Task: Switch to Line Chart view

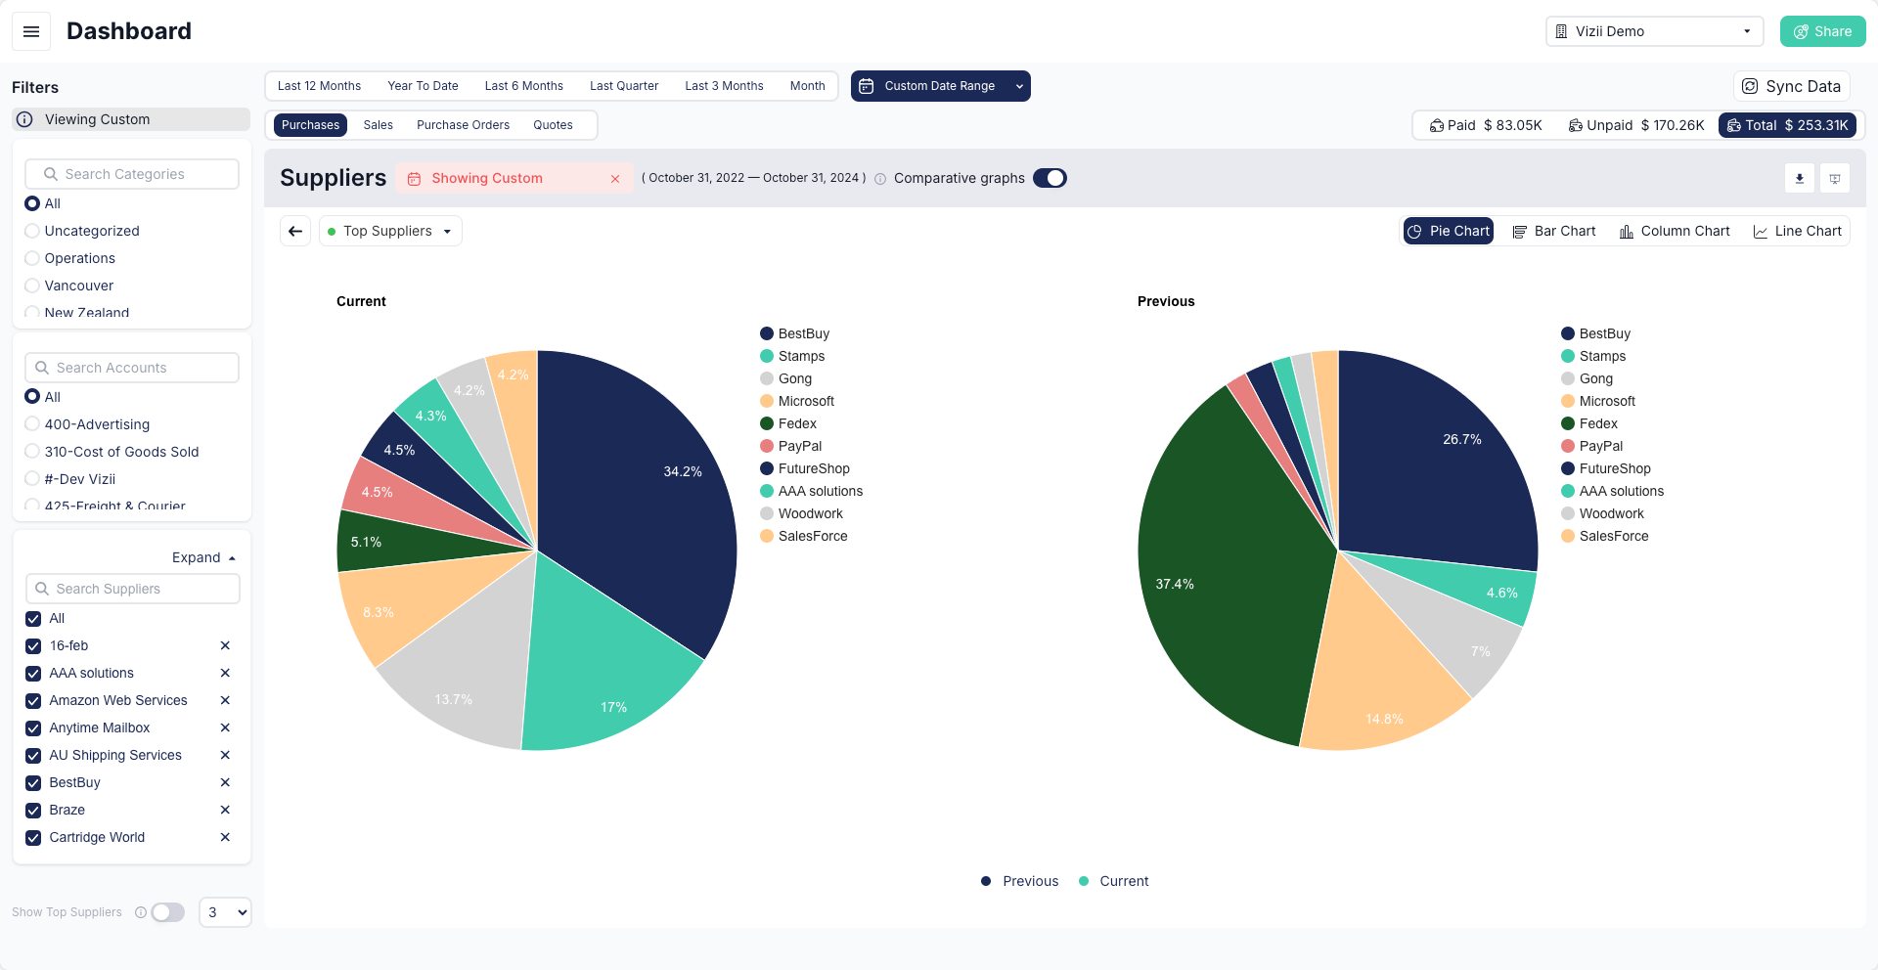Action: [x=1798, y=231]
